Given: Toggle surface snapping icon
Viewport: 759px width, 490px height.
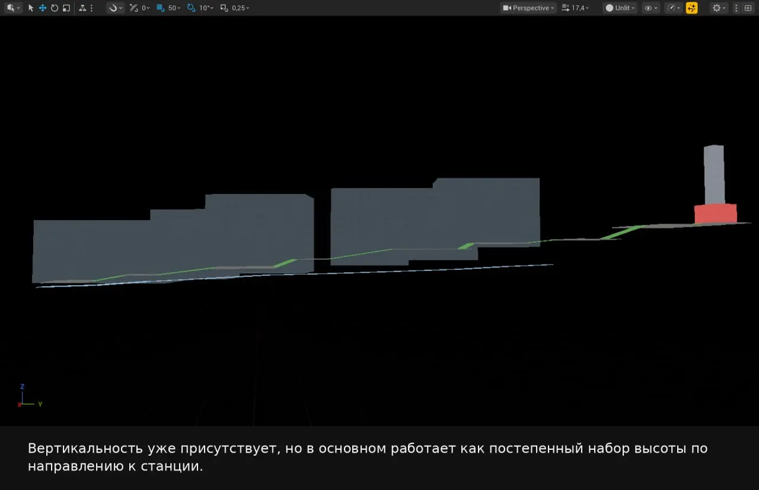Looking at the screenshot, I should tap(133, 8).
